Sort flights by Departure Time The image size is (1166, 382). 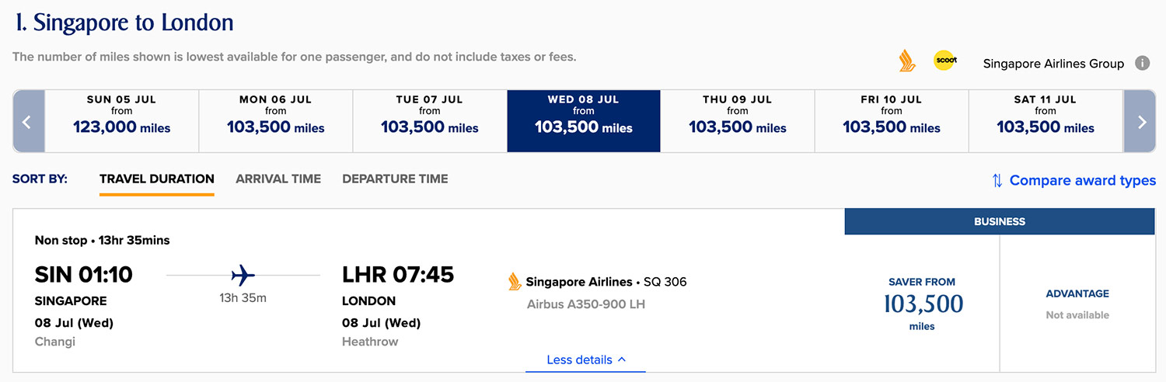[395, 179]
